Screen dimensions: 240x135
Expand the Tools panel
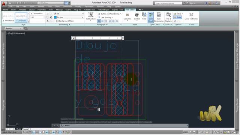tap(168, 25)
